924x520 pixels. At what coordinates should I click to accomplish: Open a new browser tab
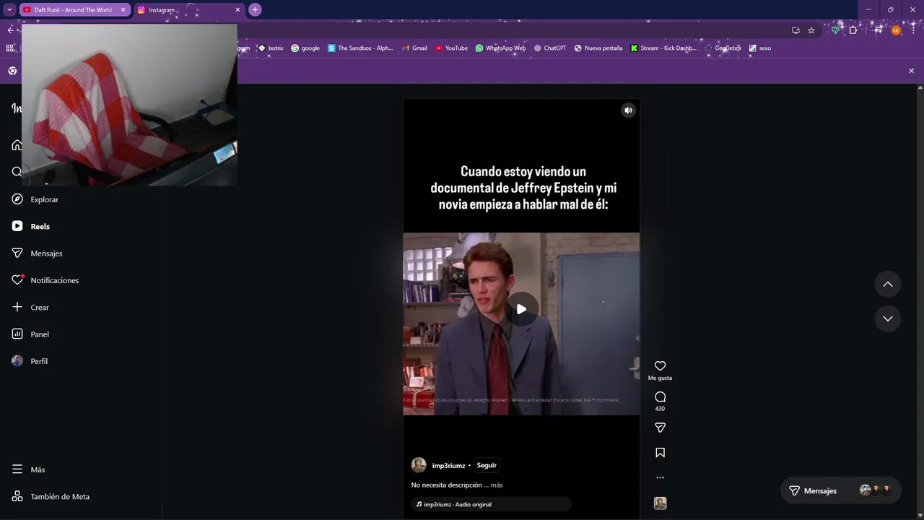[x=255, y=10]
